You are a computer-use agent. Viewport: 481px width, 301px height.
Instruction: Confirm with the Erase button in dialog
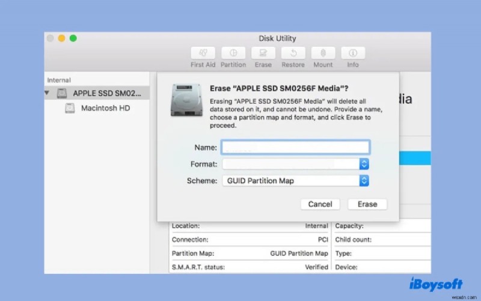click(x=367, y=204)
